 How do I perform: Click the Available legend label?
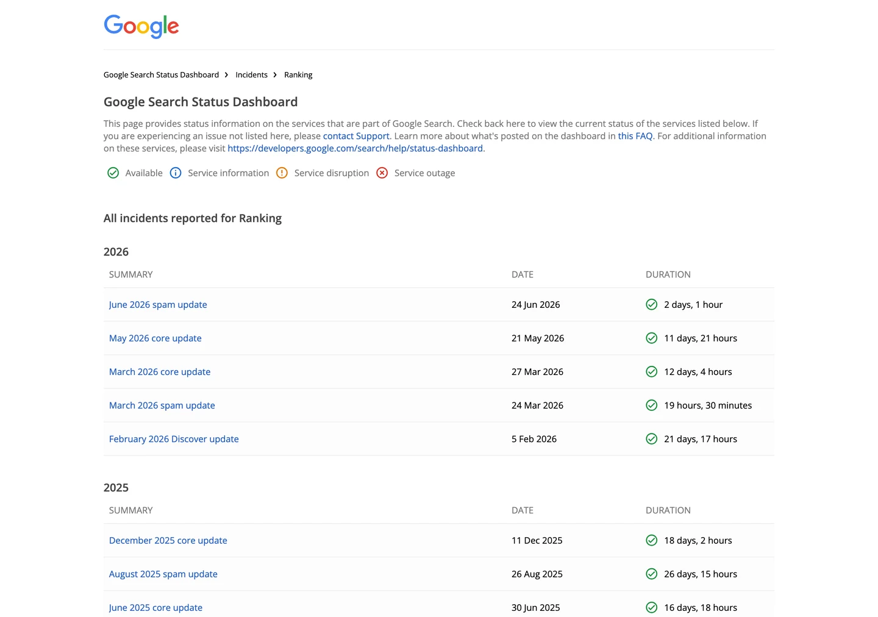(144, 173)
